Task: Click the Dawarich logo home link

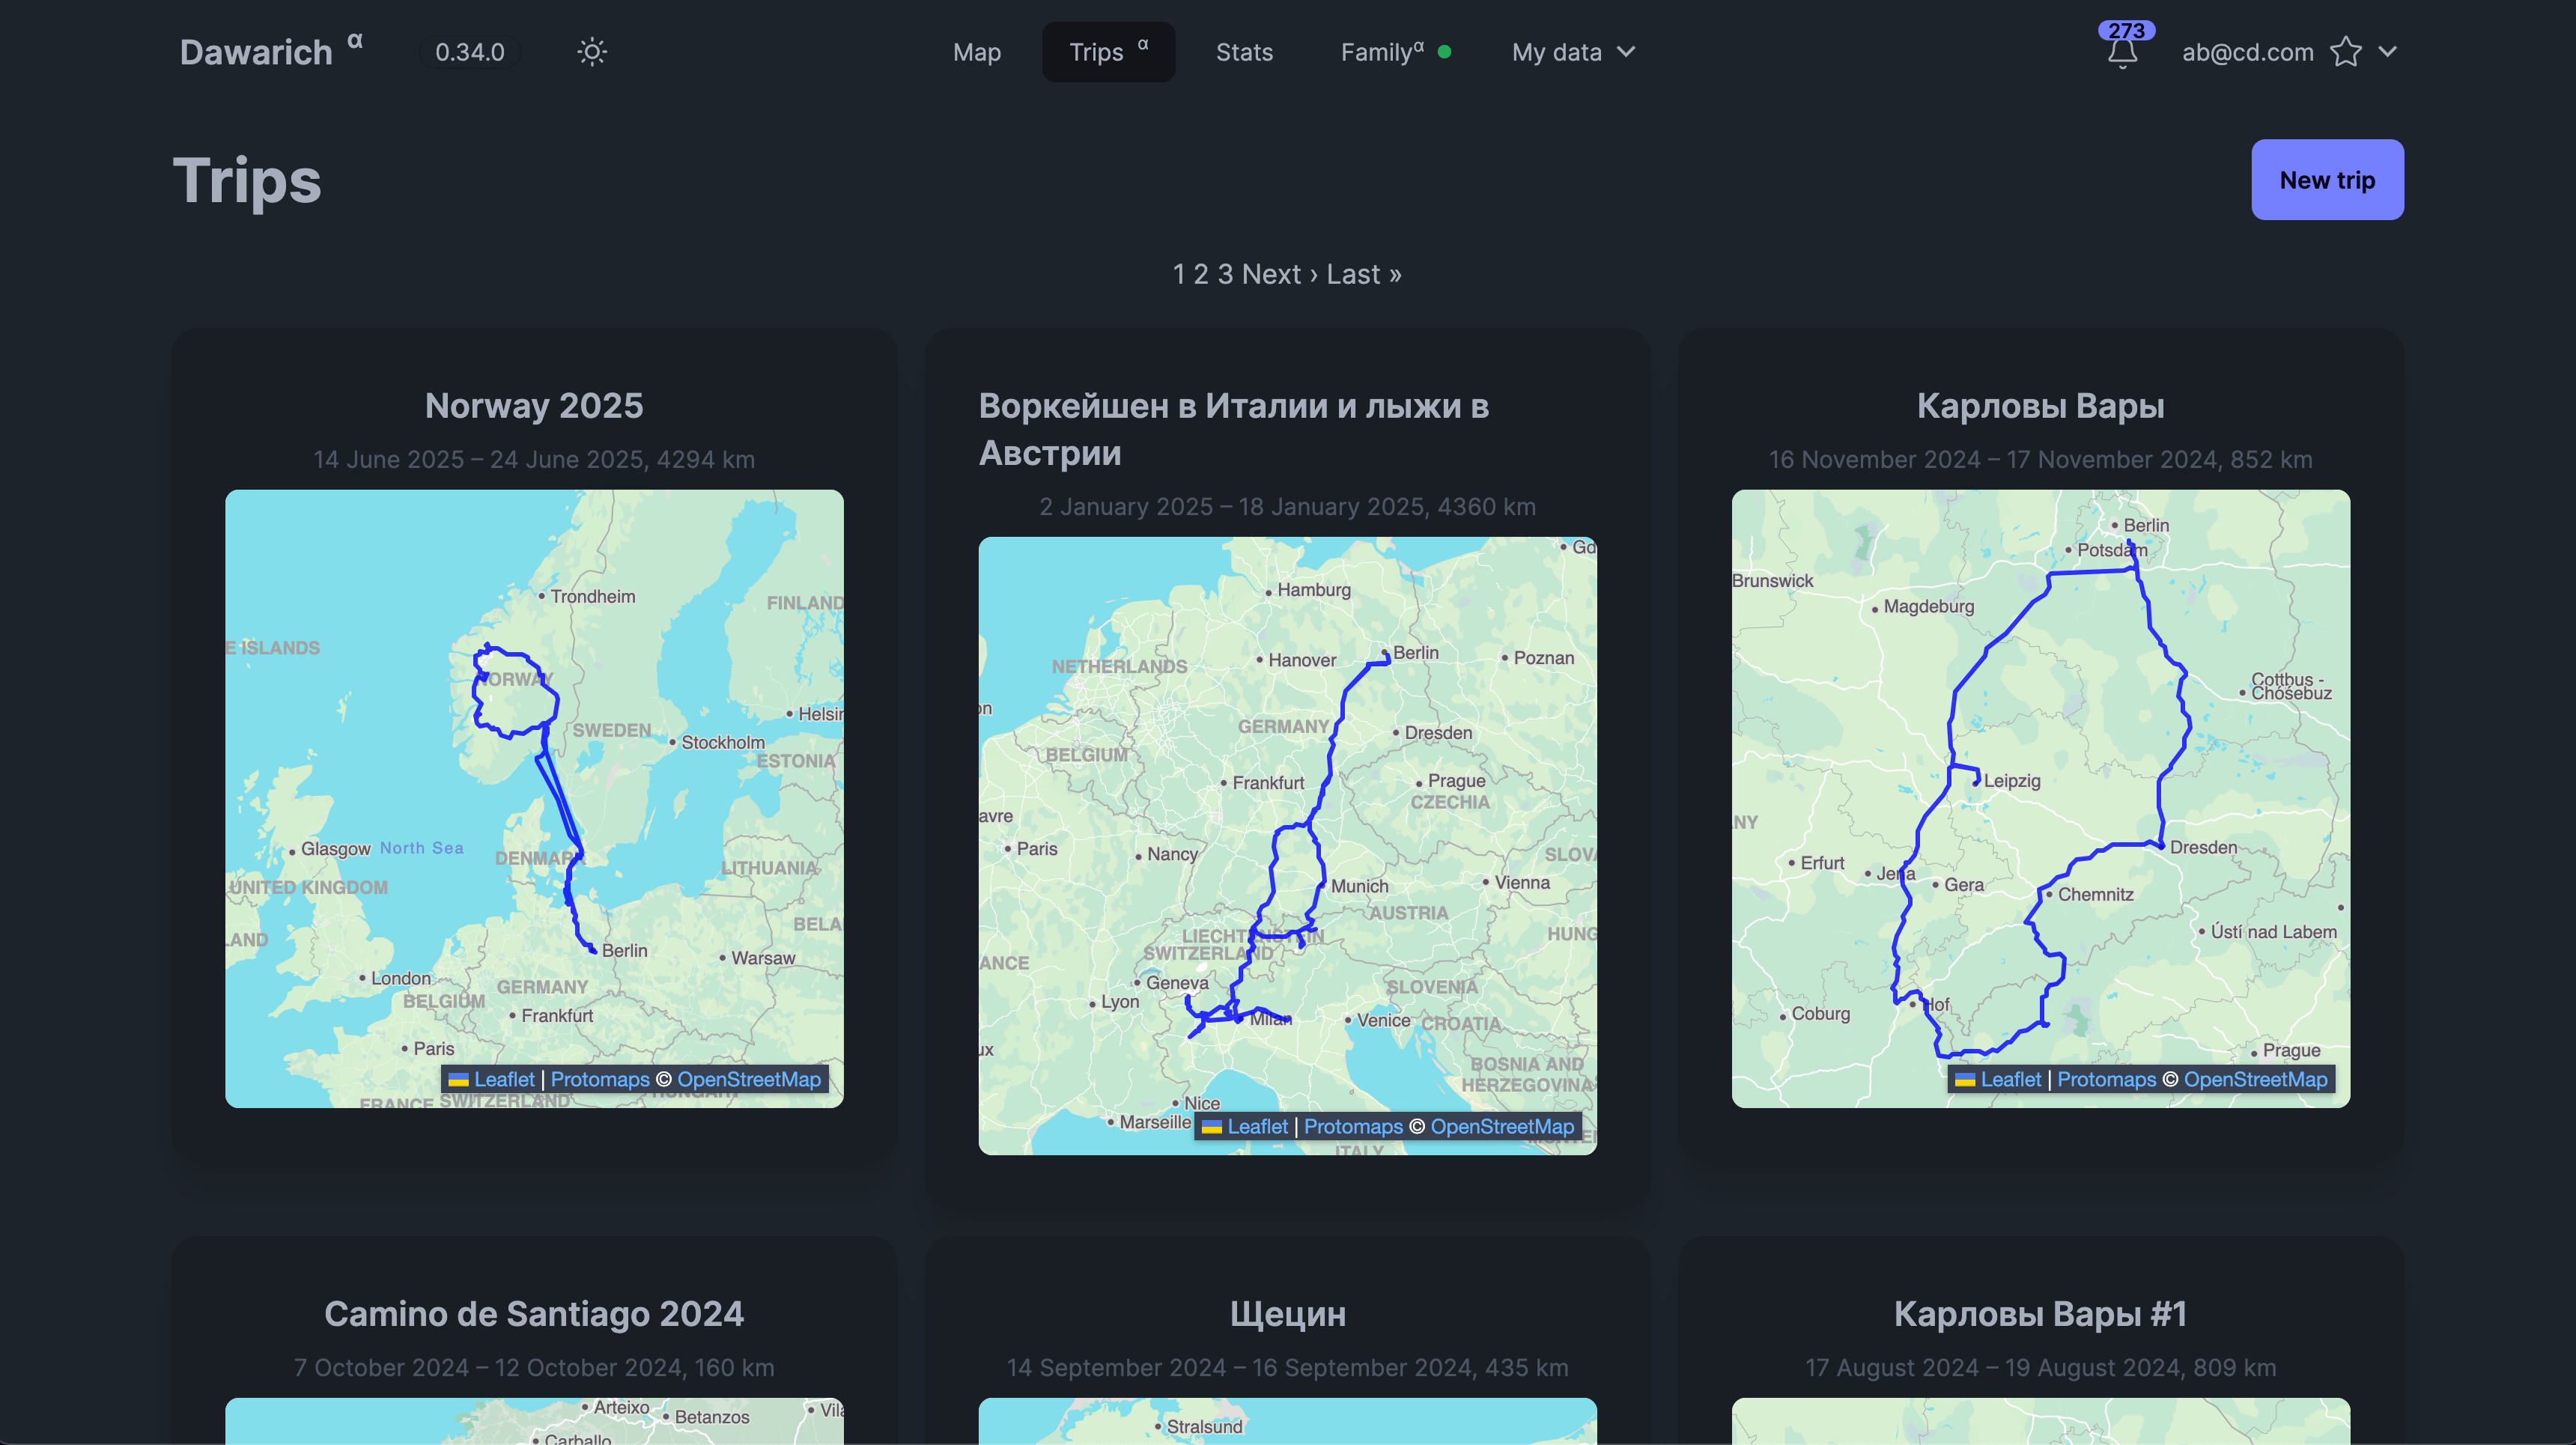Action: pyautogui.click(x=256, y=52)
